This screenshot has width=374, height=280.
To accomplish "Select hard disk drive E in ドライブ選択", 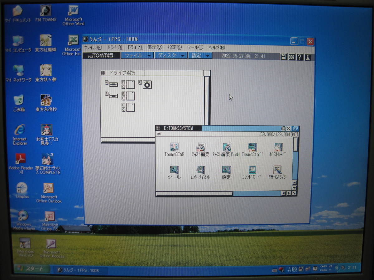I will pos(128,96).
